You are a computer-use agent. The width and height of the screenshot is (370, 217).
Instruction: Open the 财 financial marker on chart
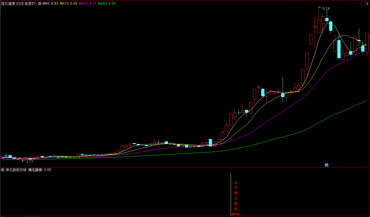(326, 165)
